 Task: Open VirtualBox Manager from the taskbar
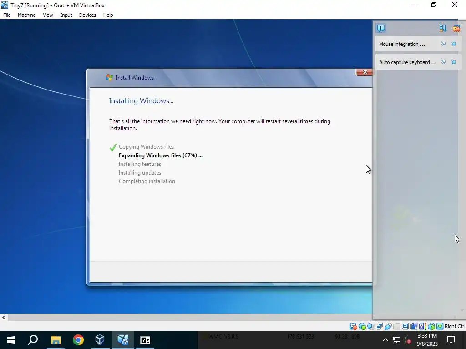coord(100,340)
